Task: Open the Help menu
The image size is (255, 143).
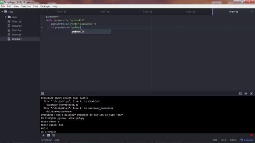Action: [x=55, y=6]
